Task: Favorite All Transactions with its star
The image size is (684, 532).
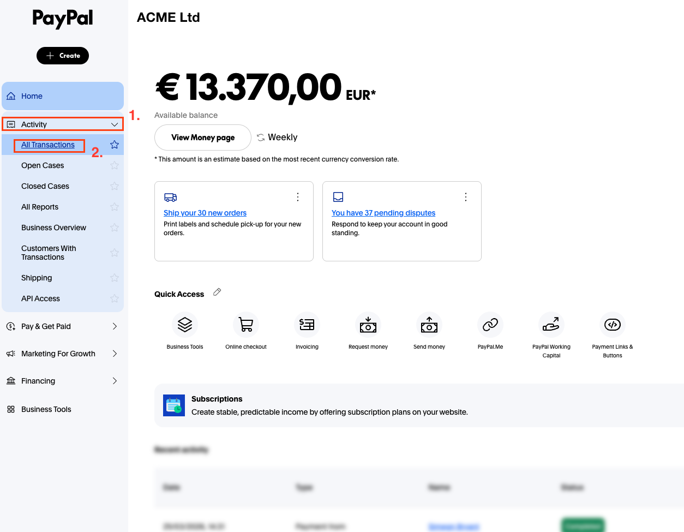Action: point(115,145)
